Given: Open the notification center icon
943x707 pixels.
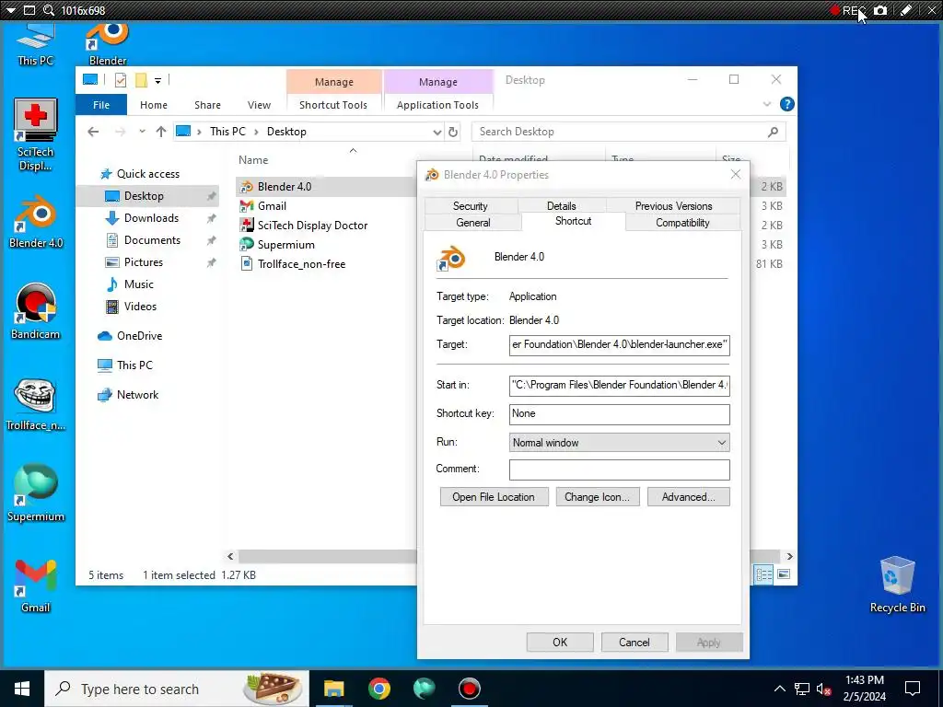Looking at the screenshot, I should pos(913,689).
